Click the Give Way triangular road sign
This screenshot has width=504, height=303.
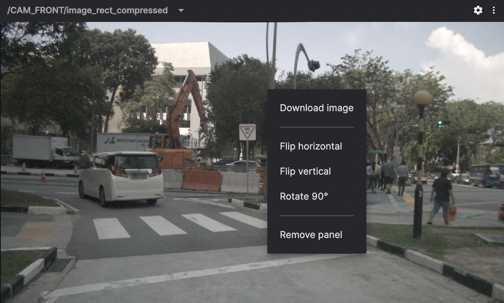pos(247,132)
